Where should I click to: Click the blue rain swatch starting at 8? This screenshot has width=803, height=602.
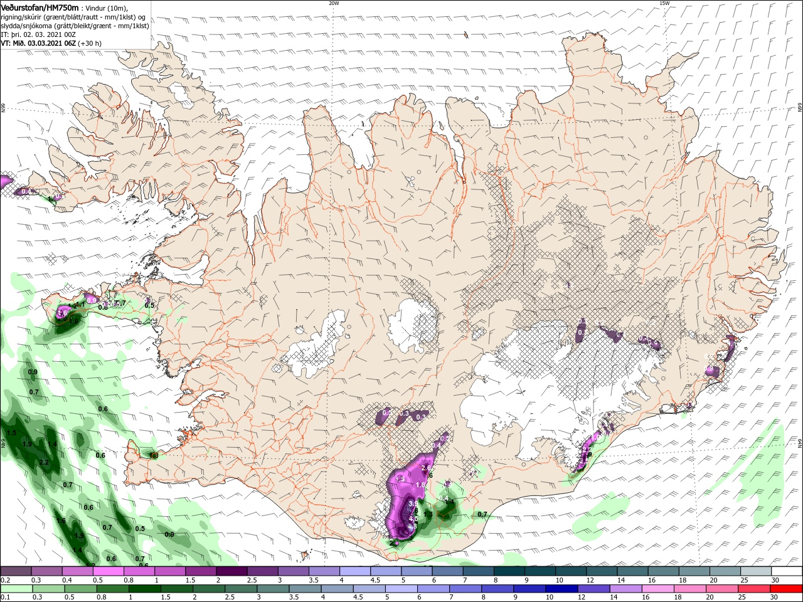coord(498,589)
